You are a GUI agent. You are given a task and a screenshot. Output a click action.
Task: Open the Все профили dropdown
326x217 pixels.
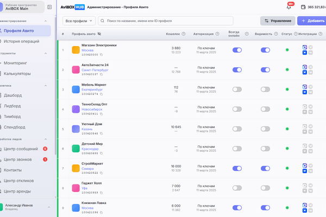point(79,21)
